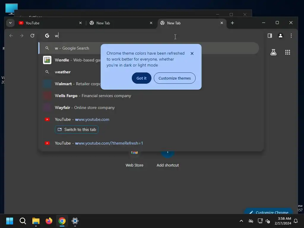Select the middle New Tab tab
Viewport: 304px width, 228px height.
point(121,23)
